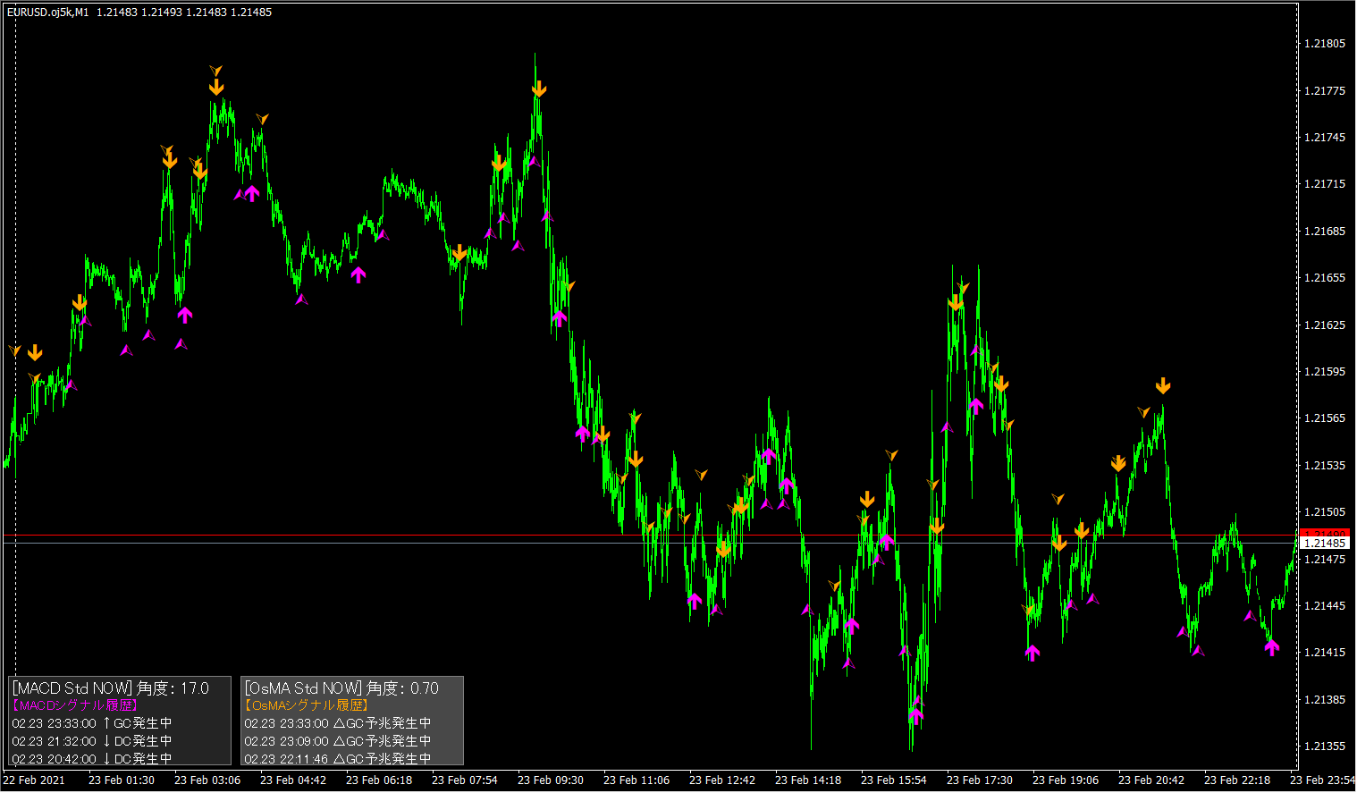Click the OsMA Std NOW 角度: 0.70 heading
This screenshot has width=1357, height=793.
click(x=342, y=688)
